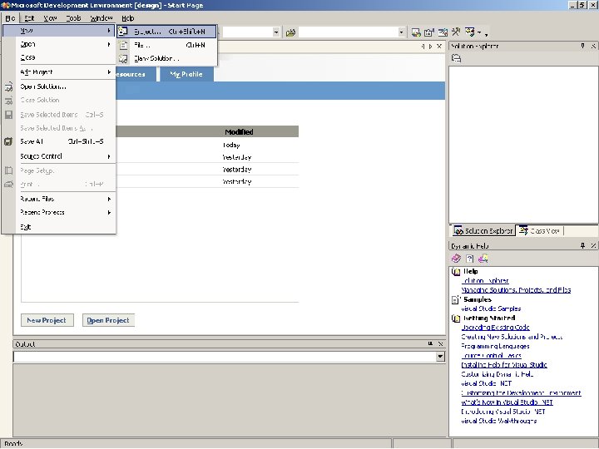Choose Exit from the File menu
The height and width of the screenshot is (449, 599).
pyautogui.click(x=59, y=227)
